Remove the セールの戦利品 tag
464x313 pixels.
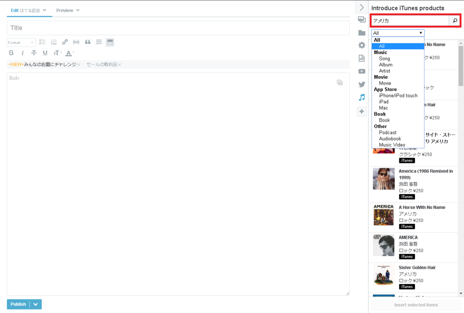pos(119,65)
